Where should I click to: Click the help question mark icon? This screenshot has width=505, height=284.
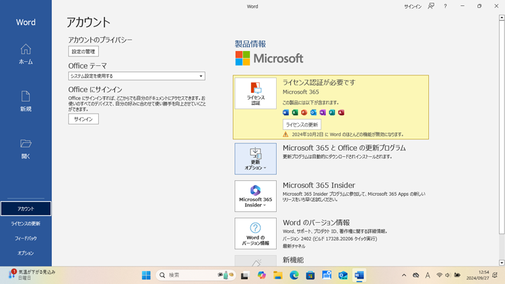(445, 6)
